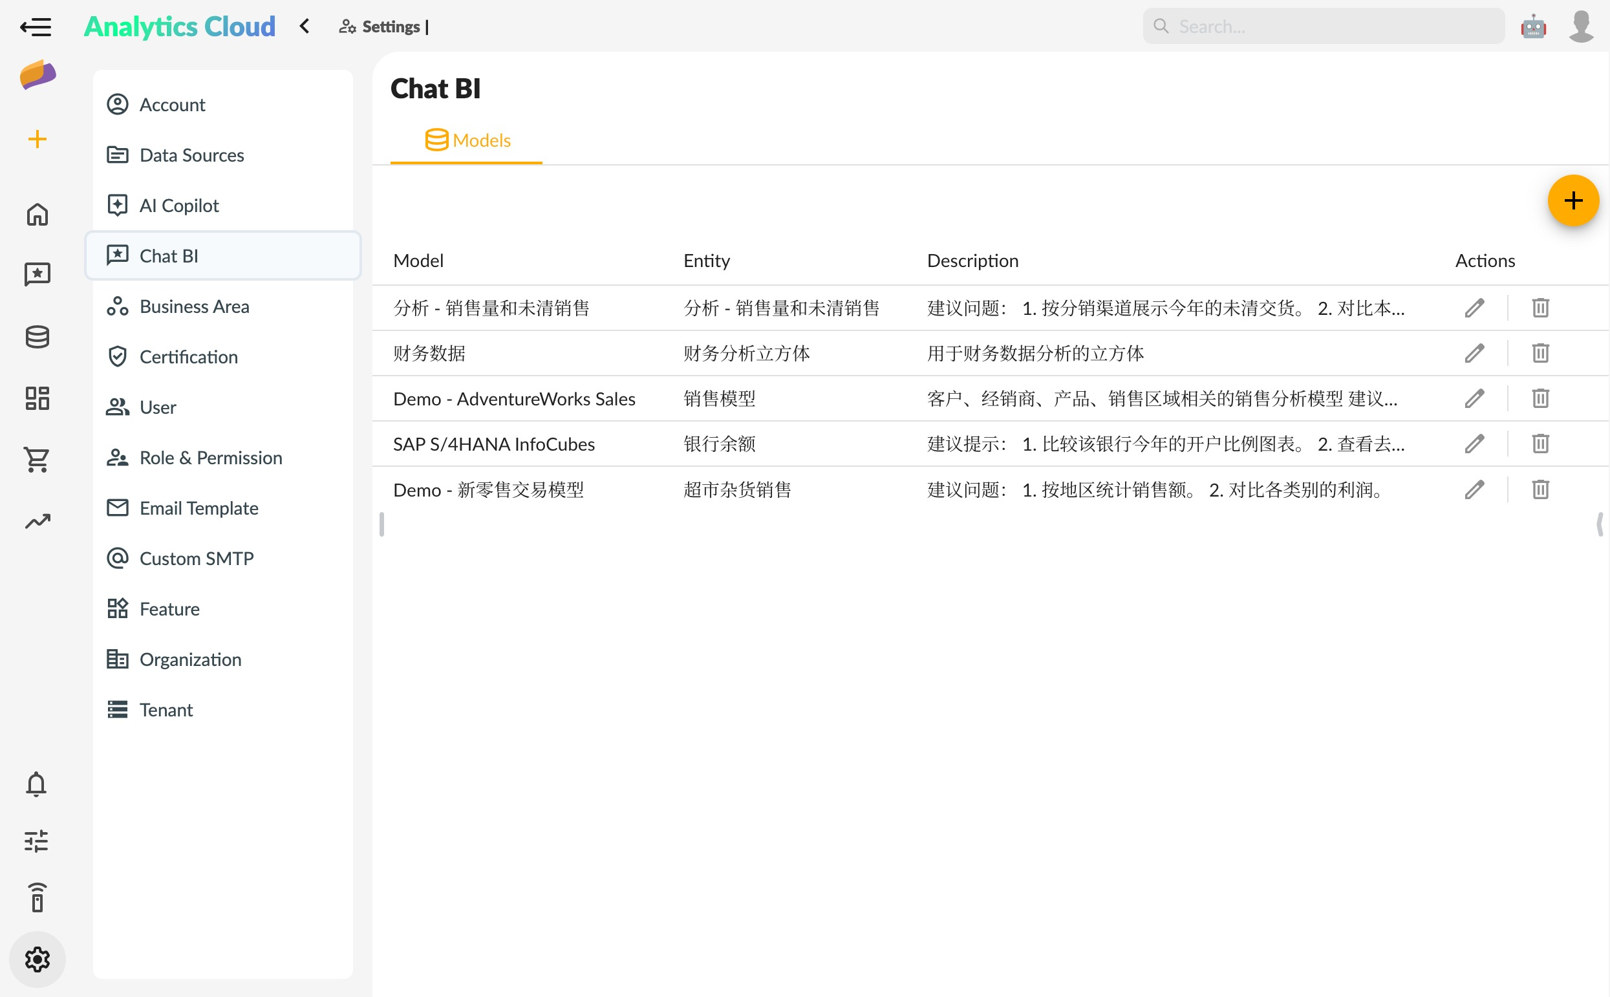Screen dimensions: 1610x997
Task: Switch to the Models tab
Action: [x=467, y=140]
